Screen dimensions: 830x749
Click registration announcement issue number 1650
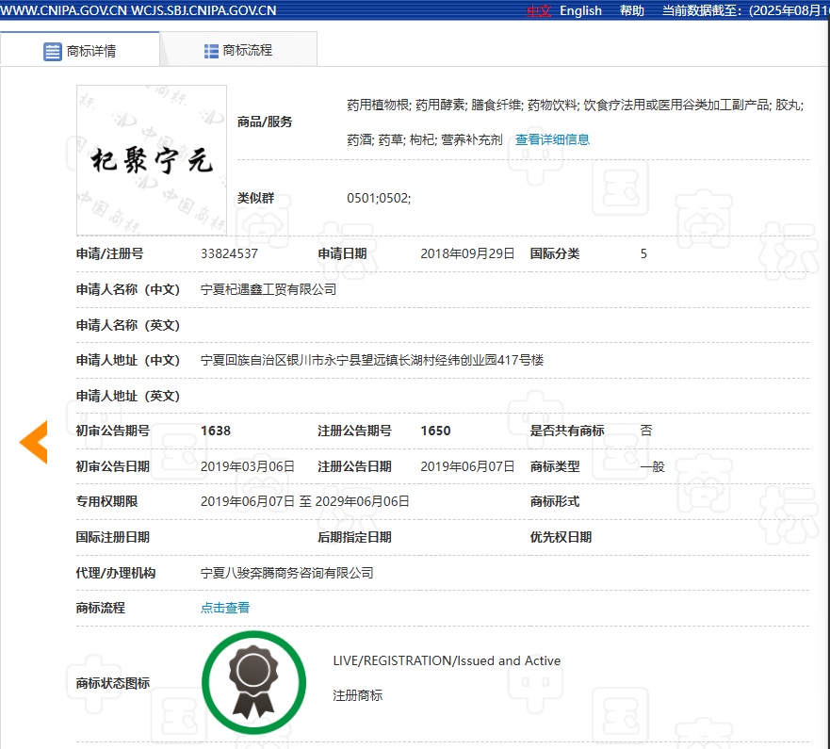435,431
